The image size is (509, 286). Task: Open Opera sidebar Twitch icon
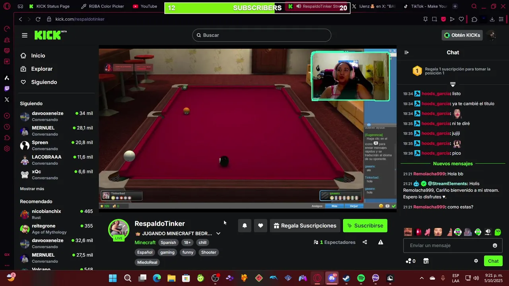click(x=7, y=89)
